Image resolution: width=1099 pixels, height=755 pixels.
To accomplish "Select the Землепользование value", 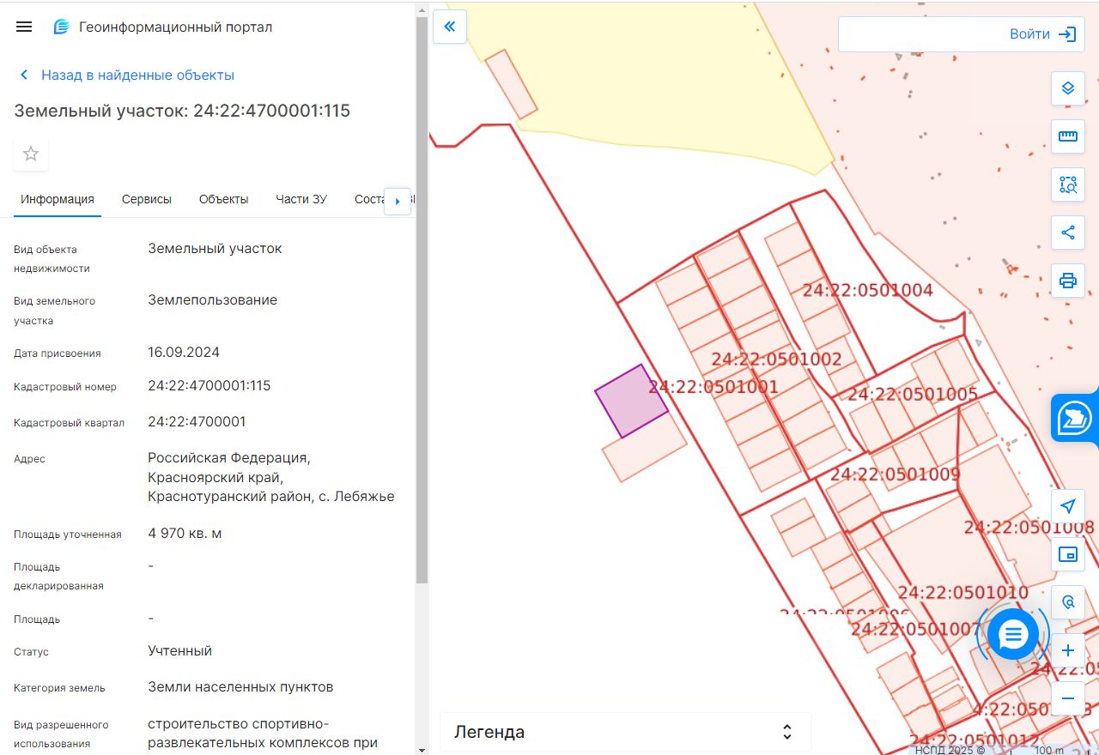I will pyautogui.click(x=212, y=300).
